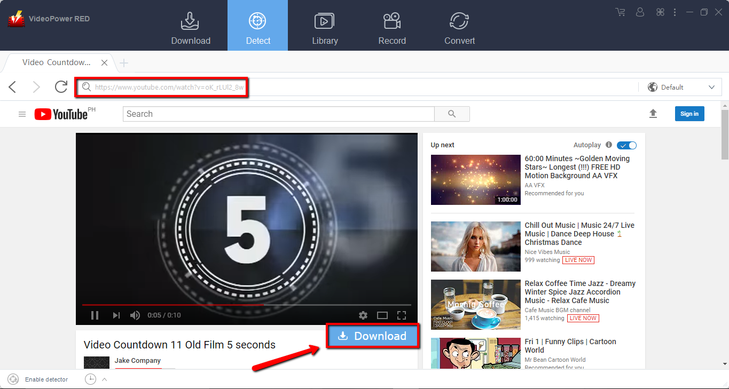Open the Library section
729x389 pixels.
point(325,25)
